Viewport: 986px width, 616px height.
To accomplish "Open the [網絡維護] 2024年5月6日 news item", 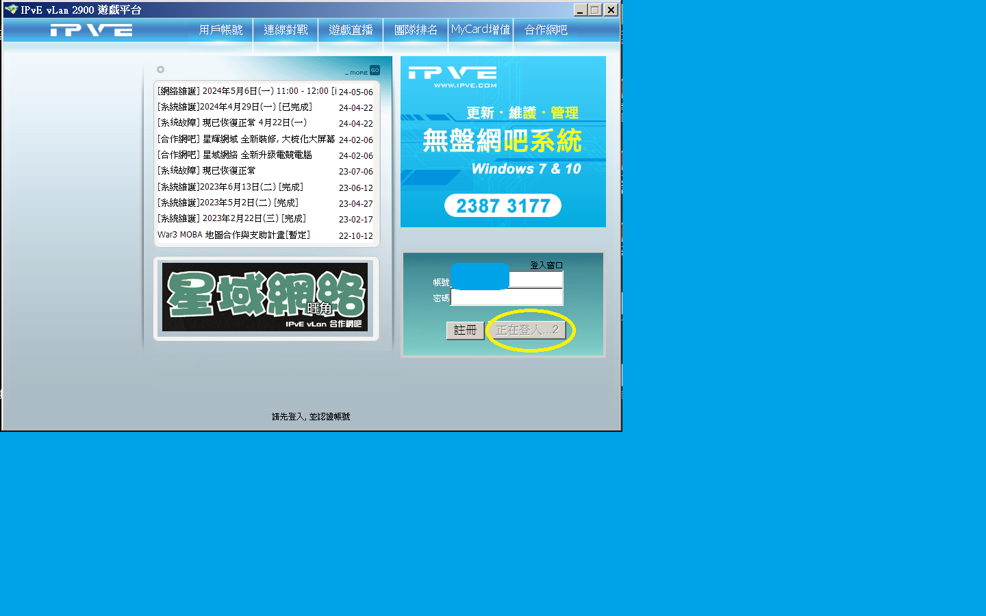I will coord(246,91).
